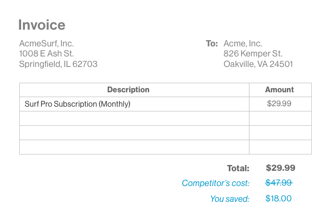Viewport: 331px width, 220px height.
Task: Click the You saved: label
Action: point(230,199)
